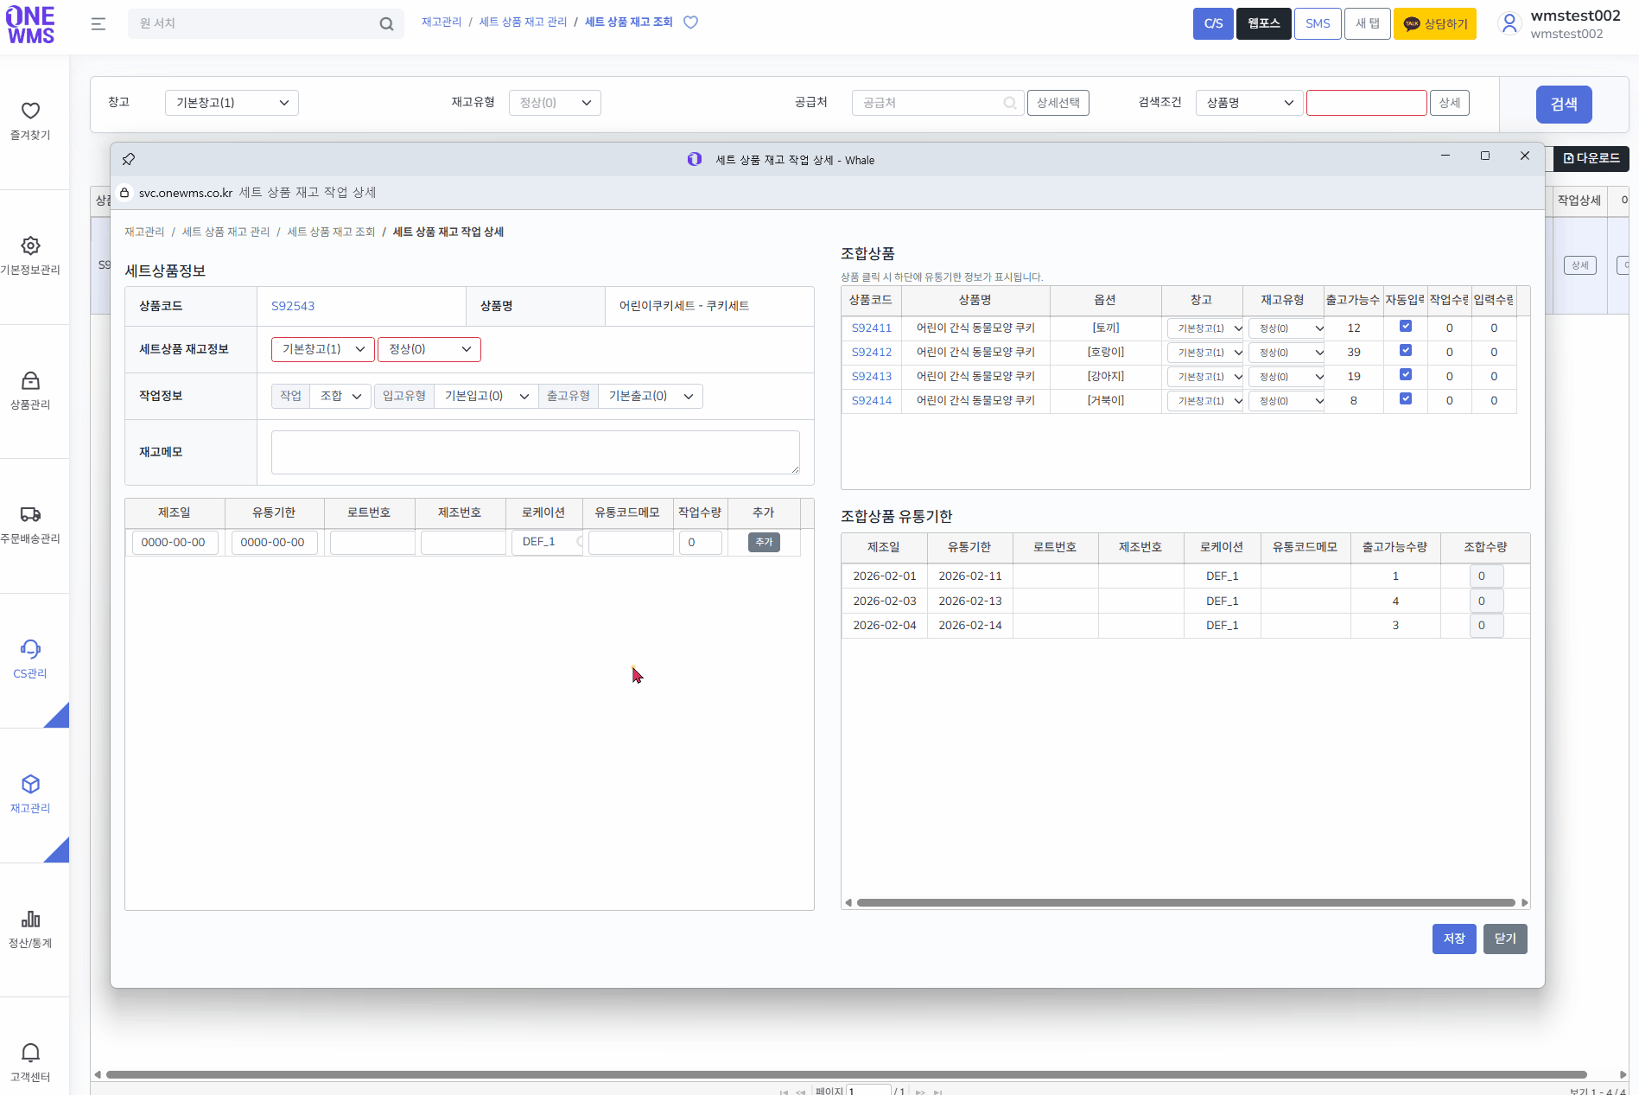Open 재고유형 dropdown in S92414 row
This screenshot has width=1639, height=1095.
click(x=1287, y=401)
